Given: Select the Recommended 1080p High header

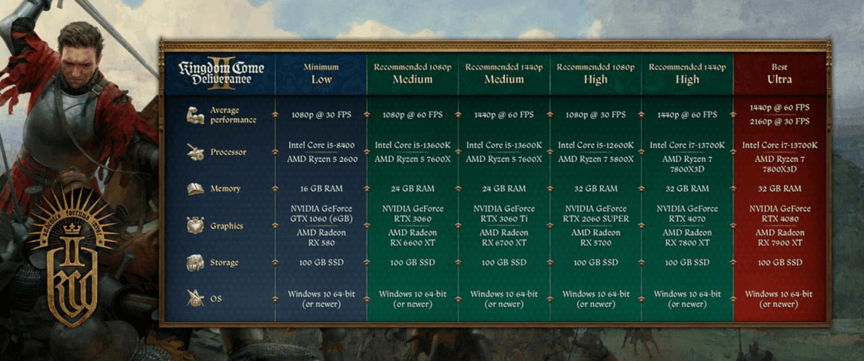Looking at the screenshot, I should [596, 74].
